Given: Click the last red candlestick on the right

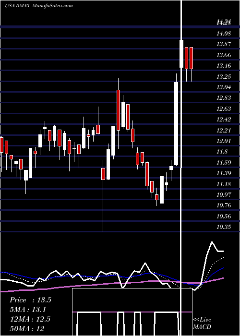Looking at the screenshot, I should (191, 58).
